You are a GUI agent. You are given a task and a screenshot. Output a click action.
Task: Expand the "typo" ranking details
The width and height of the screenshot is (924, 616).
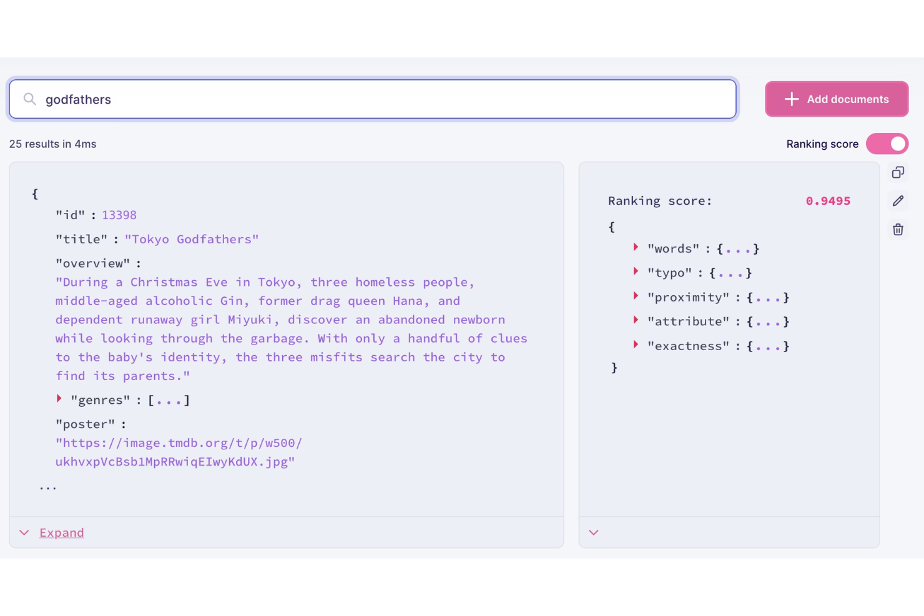pyautogui.click(x=635, y=272)
